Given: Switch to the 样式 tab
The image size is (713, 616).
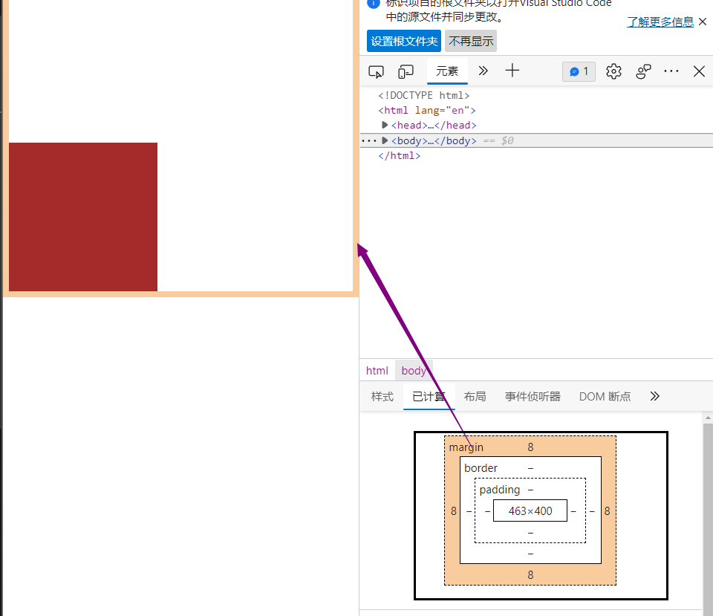Looking at the screenshot, I should [x=382, y=397].
